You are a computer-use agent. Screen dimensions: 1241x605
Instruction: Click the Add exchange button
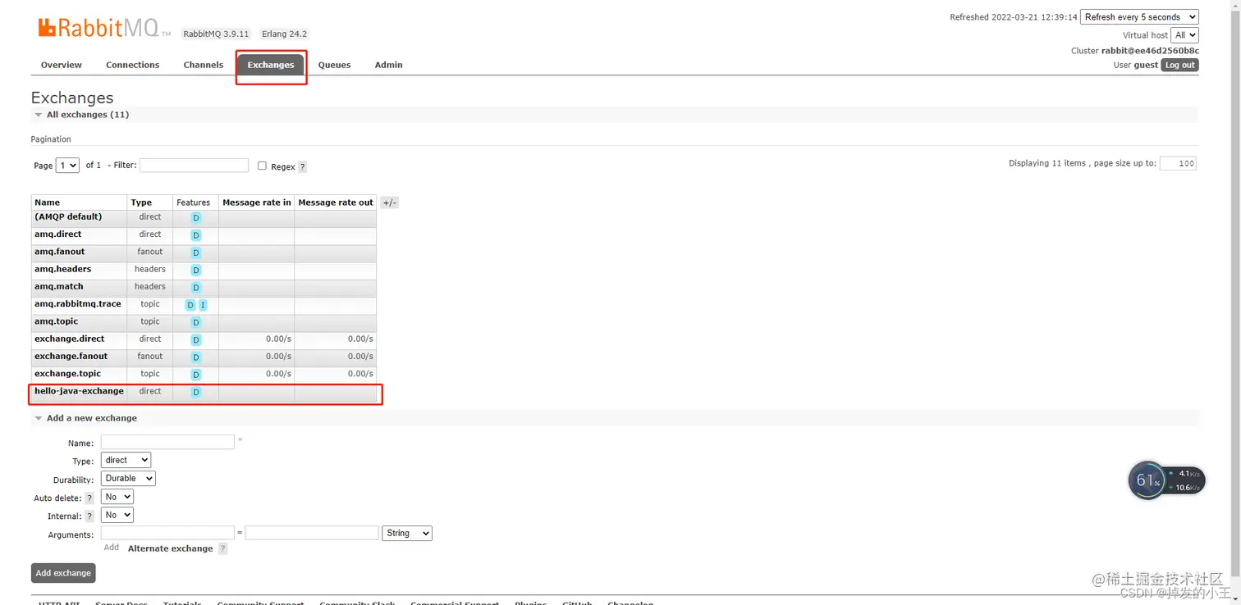(63, 573)
